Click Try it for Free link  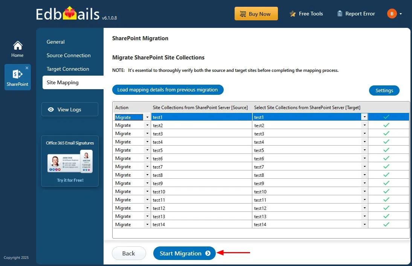click(70, 180)
